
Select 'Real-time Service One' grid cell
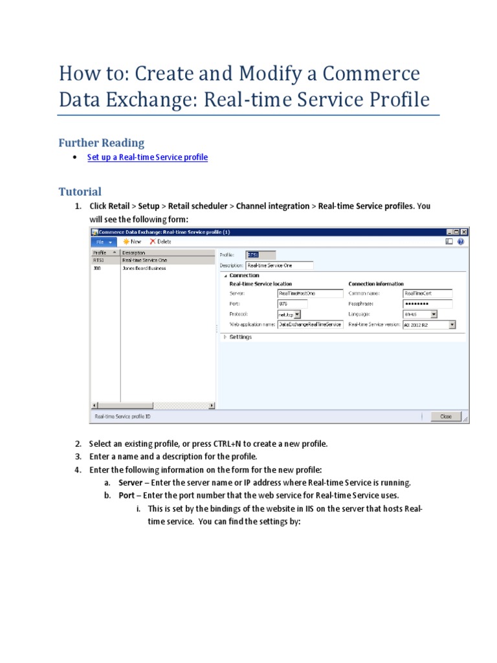(x=144, y=260)
